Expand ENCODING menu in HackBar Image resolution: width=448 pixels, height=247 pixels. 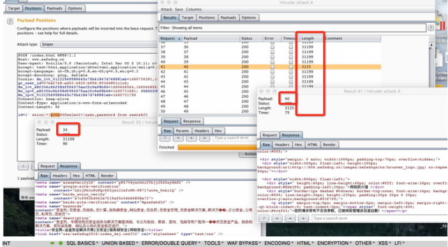click(x=279, y=243)
